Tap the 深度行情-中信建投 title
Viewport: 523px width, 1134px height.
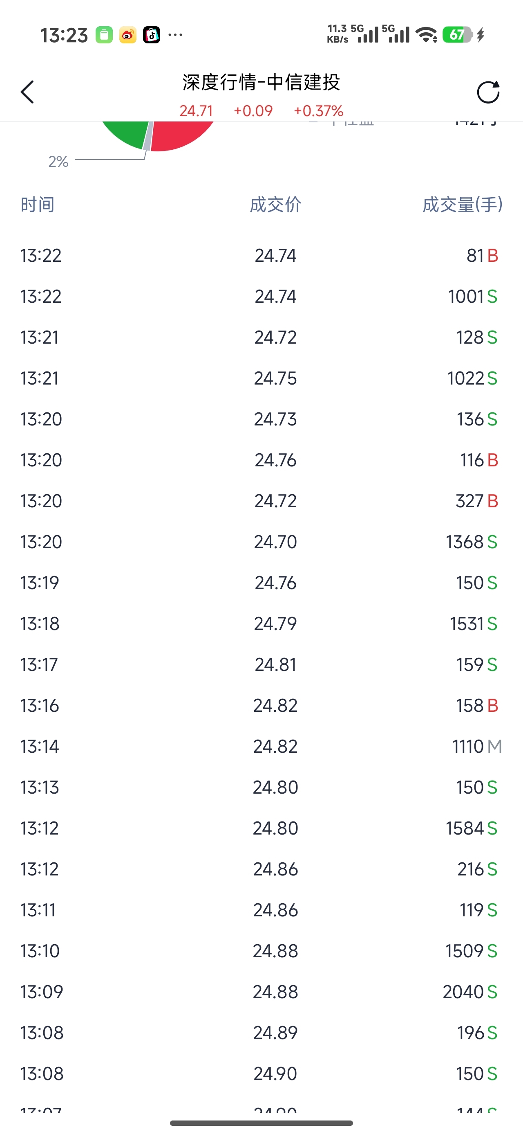[261, 82]
